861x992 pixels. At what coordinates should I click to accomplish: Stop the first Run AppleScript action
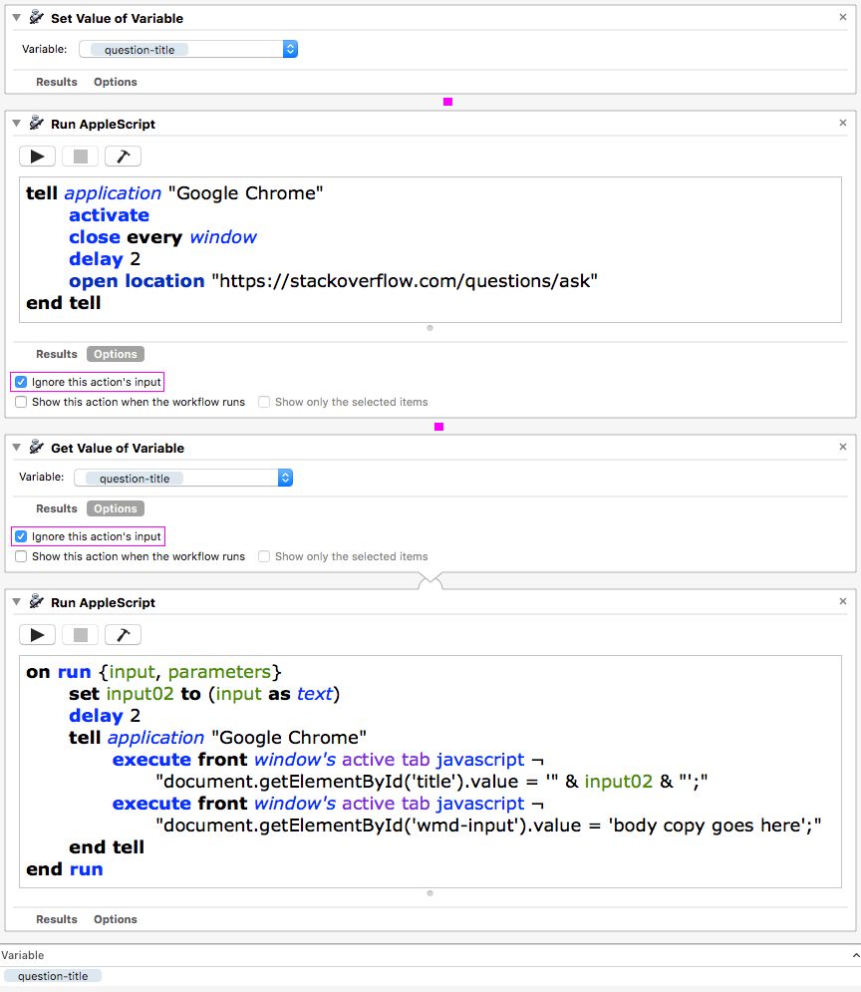point(81,157)
